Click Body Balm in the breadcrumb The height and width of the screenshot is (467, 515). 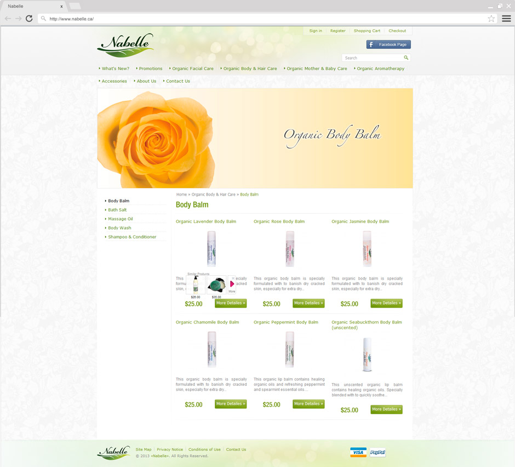point(249,195)
